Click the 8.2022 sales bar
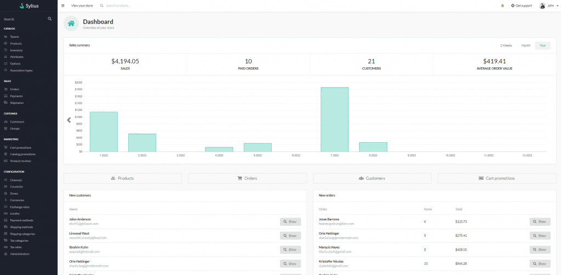561x275 pixels. 373,147
